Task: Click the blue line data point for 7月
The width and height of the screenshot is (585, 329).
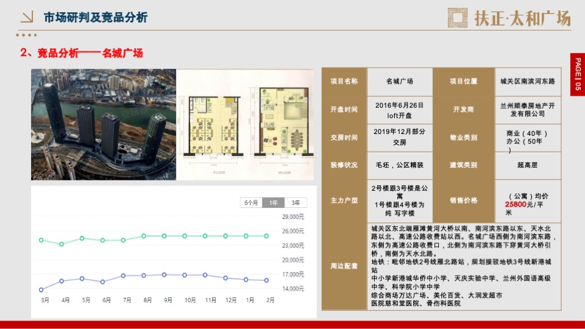Action: (123, 276)
